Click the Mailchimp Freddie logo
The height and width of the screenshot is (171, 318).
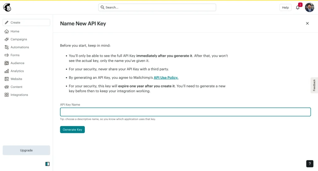(7, 7)
